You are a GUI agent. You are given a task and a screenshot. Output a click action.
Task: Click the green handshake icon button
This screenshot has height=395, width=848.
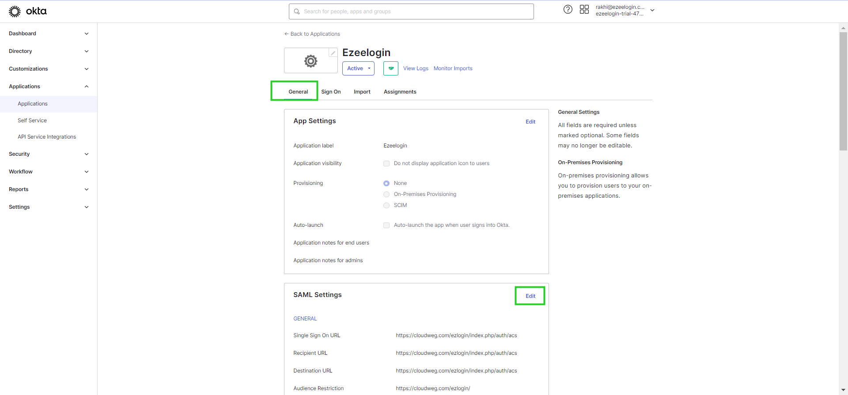[391, 68]
